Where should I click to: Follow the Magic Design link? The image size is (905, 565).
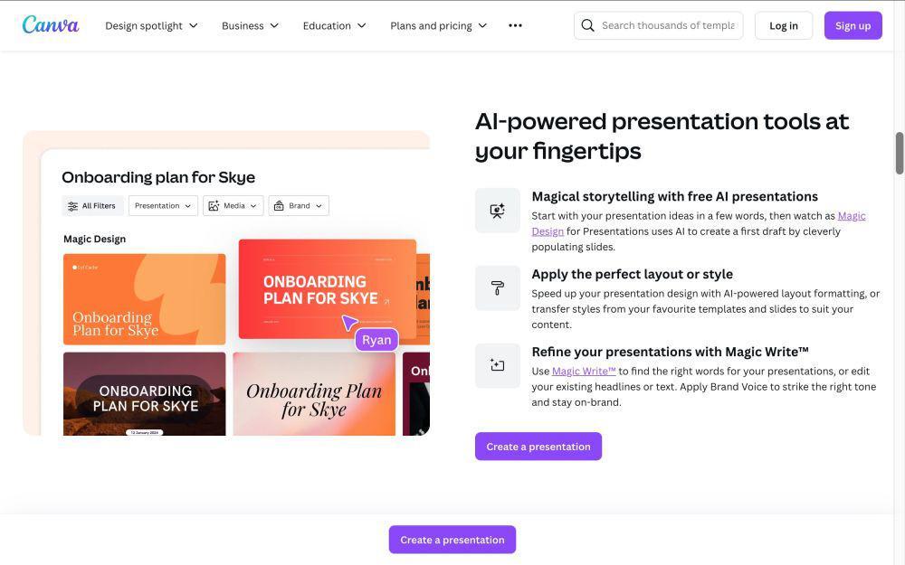point(852,216)
